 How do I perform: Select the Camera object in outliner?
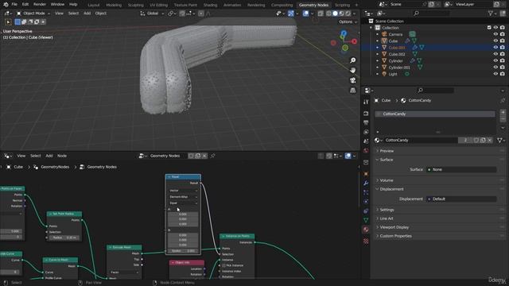pos(395,34)
